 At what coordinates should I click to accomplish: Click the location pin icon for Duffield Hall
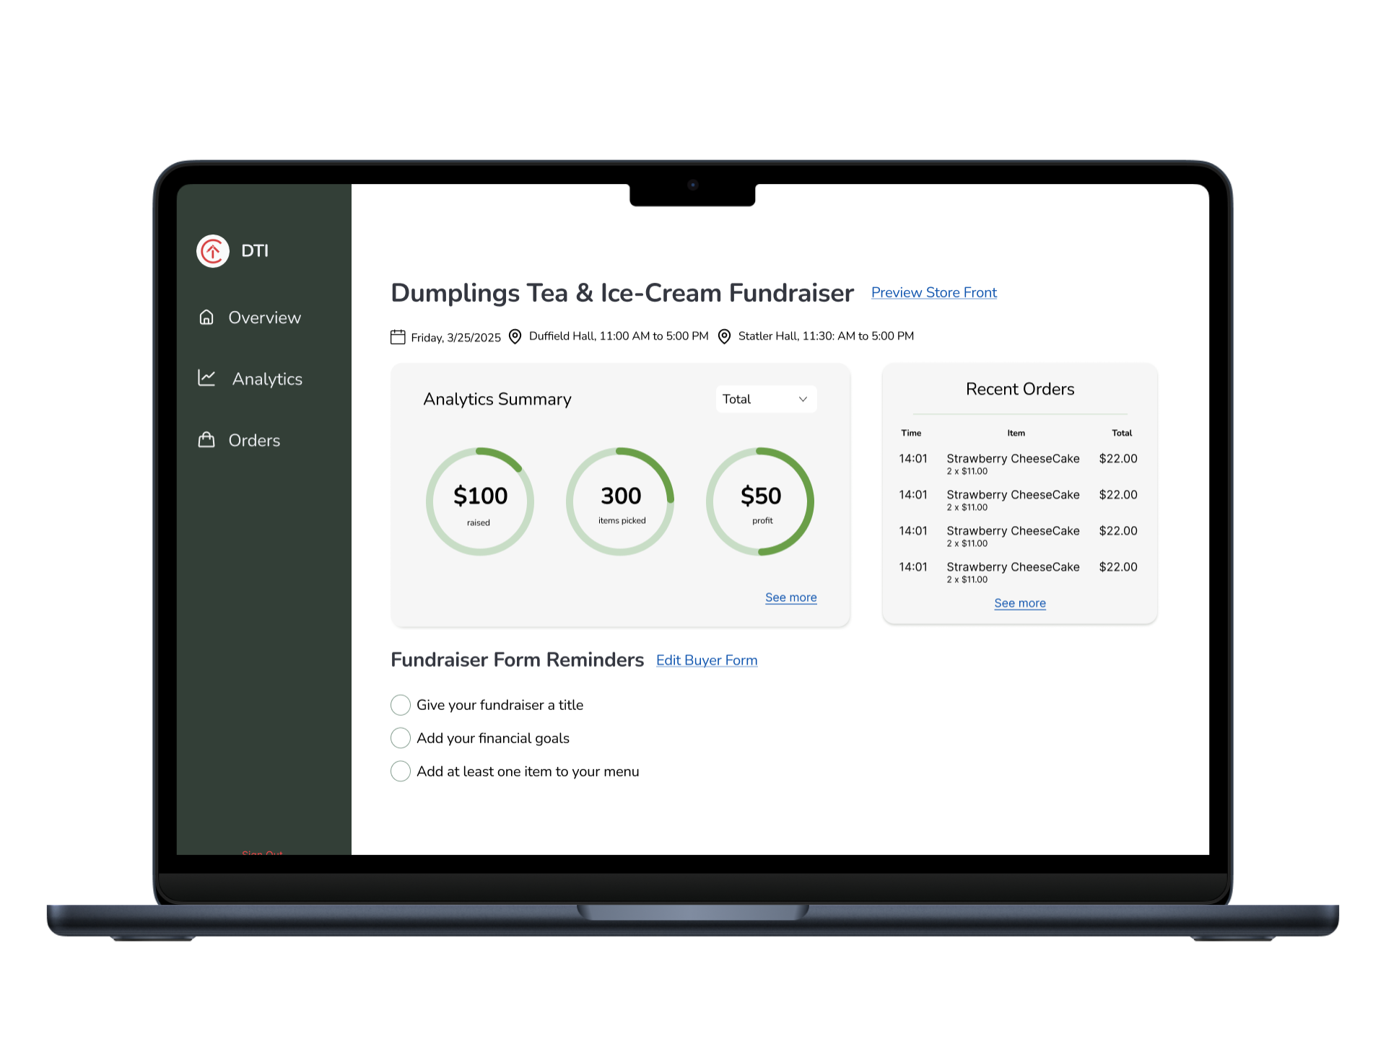coord(515,336)
